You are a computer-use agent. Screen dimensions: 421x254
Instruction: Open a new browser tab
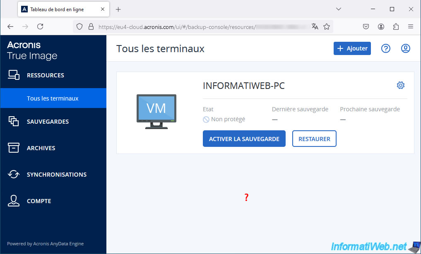(x=118, y=10)
